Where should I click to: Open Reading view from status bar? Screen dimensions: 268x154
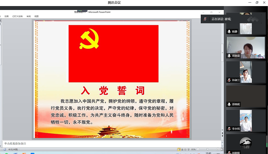pos(186,150)
